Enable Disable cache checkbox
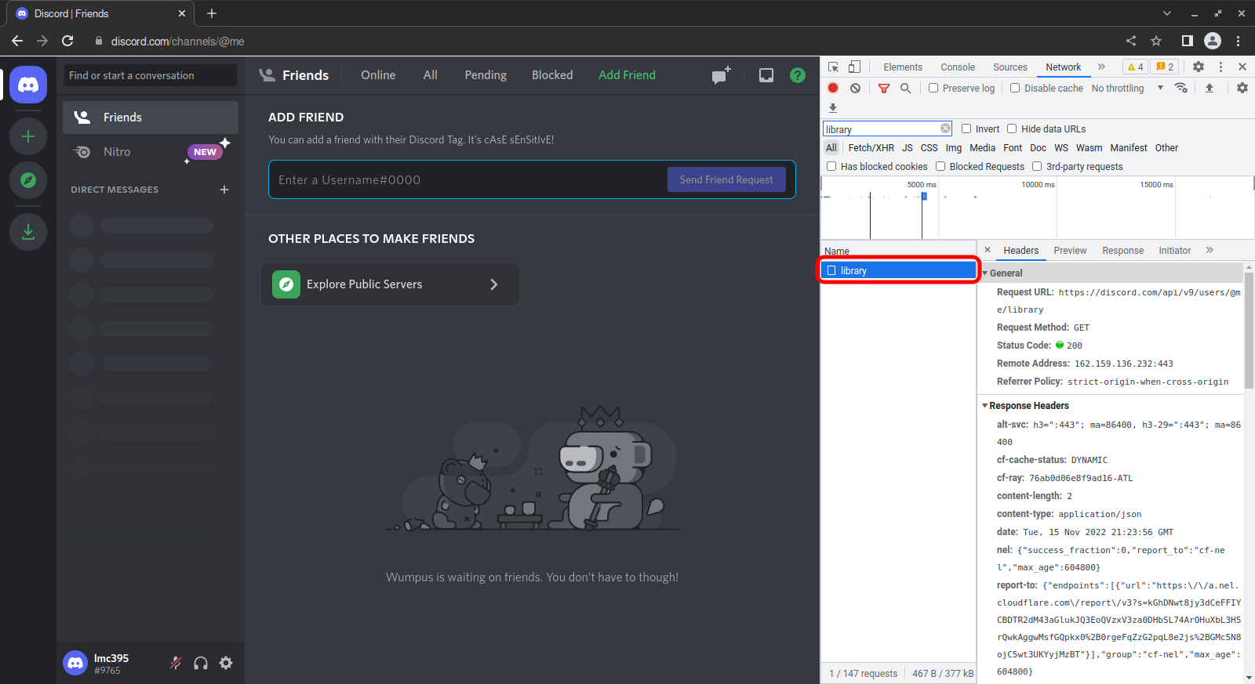 click(1015, 88)
